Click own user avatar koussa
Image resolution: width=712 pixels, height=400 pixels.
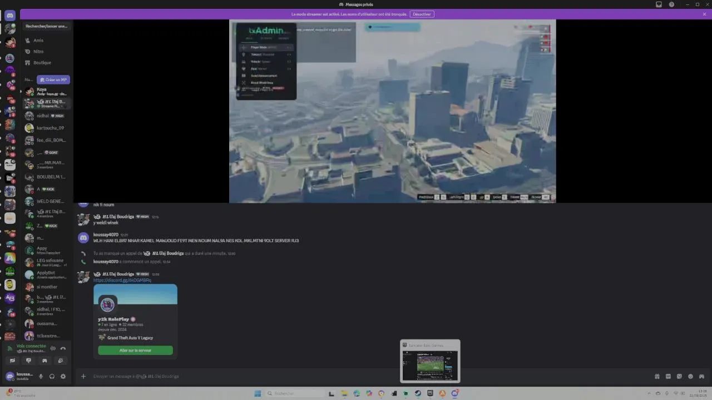(9, 376)
